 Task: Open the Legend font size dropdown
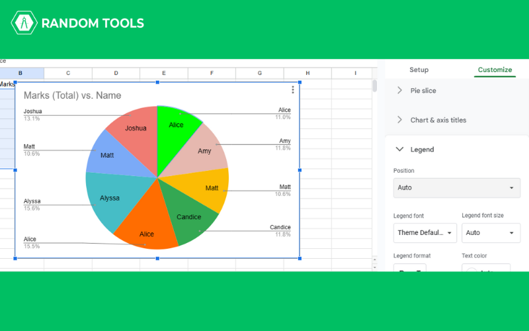pyautogui.click(x=491, y=233)
